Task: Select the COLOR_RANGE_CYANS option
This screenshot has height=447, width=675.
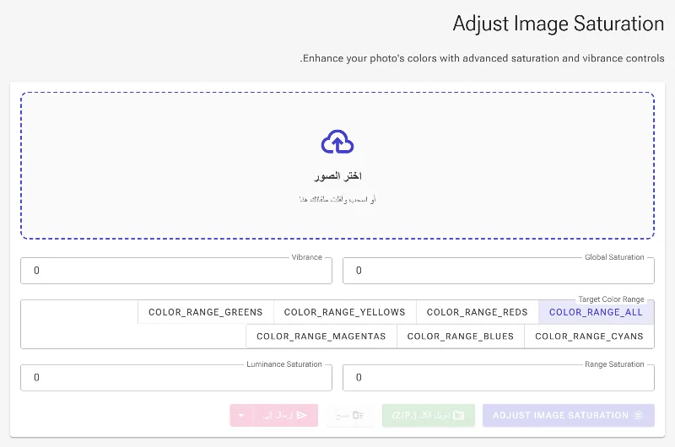Action: [589, 337]
